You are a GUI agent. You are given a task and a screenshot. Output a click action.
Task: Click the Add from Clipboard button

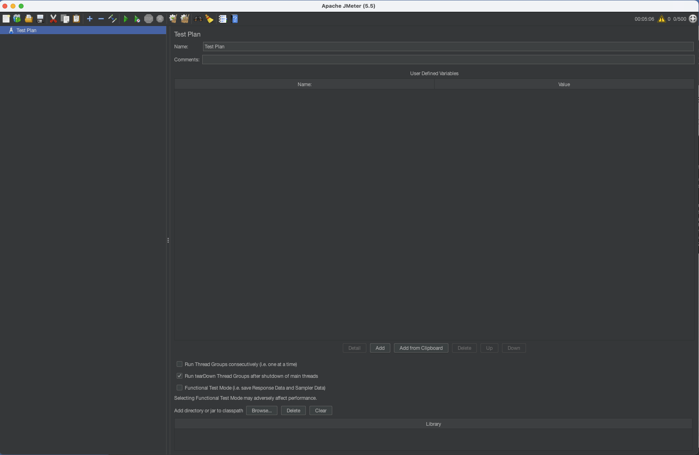(421, 348)
